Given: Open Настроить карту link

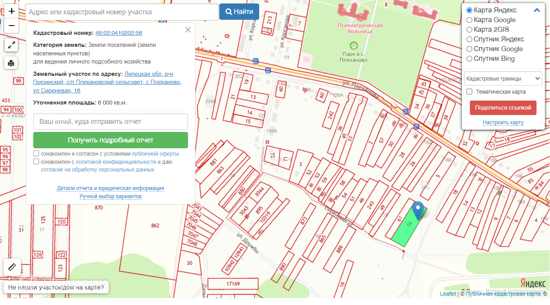Looking at the screenshot, I should point(503,123).
